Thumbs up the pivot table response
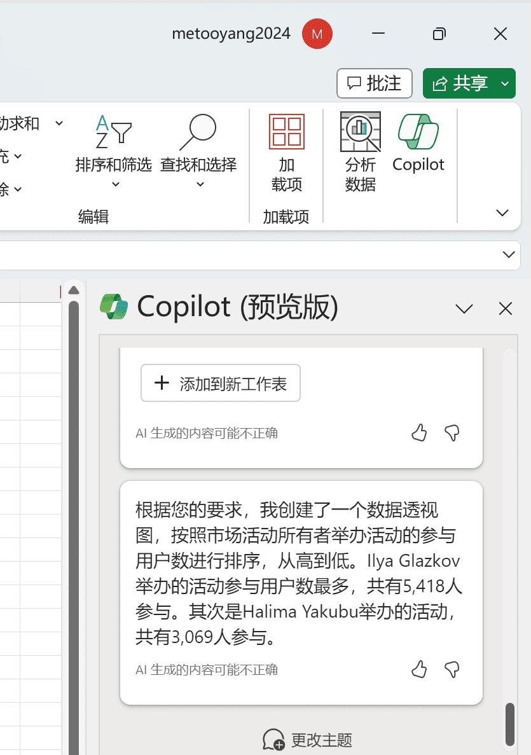The width and height of the screenshot is (531, 755). [x=419, y=669]
